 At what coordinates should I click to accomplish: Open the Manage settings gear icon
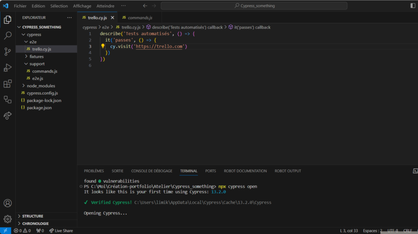coord(7,219)
